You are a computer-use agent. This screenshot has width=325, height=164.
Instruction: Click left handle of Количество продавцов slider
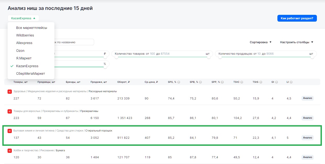pyautogui.click(x=220, y=58)
